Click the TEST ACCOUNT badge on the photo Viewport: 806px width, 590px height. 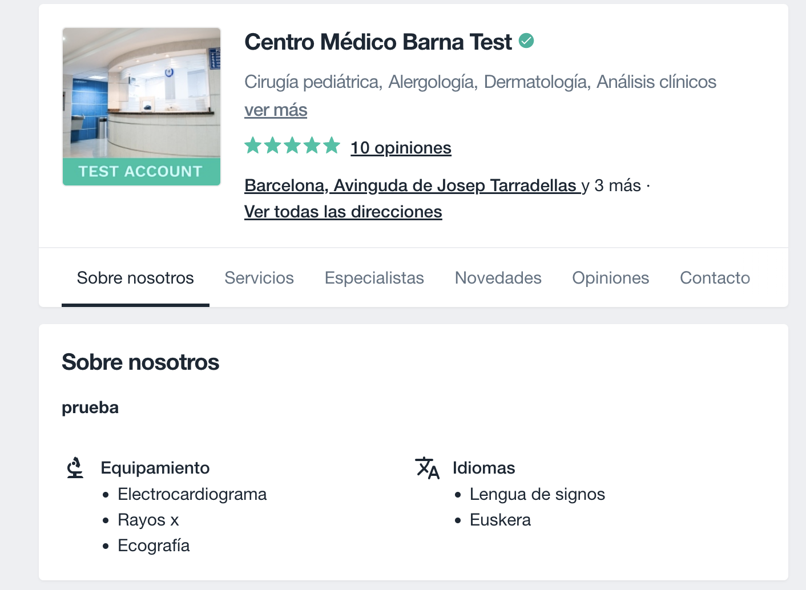click(x=141, y=171)
